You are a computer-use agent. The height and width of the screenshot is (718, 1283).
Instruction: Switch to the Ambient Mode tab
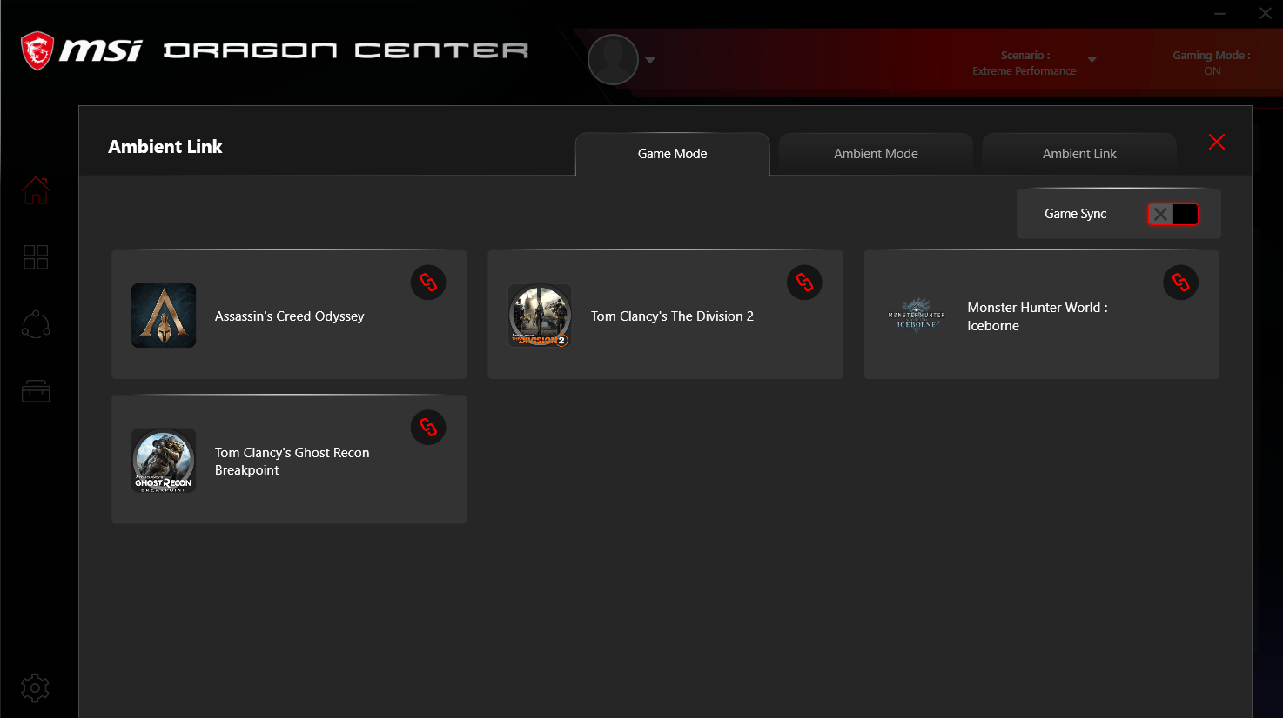[x=876, y=154]
